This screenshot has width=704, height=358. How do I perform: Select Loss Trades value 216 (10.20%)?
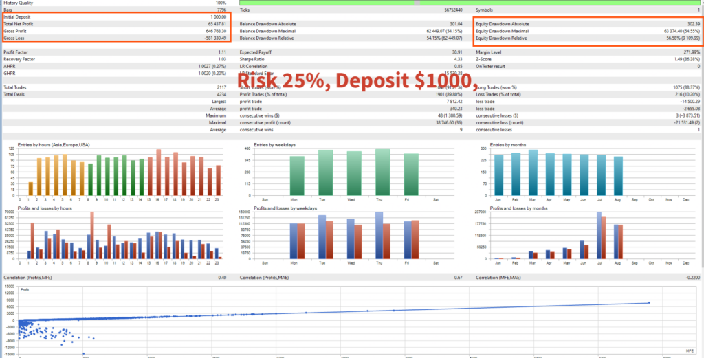pos(686,95)
